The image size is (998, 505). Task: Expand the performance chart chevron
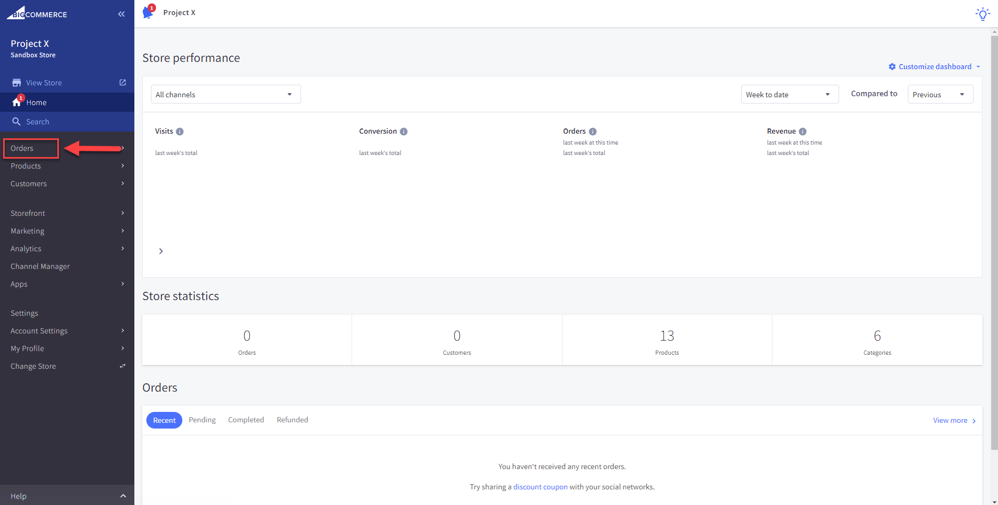point(161,251)
